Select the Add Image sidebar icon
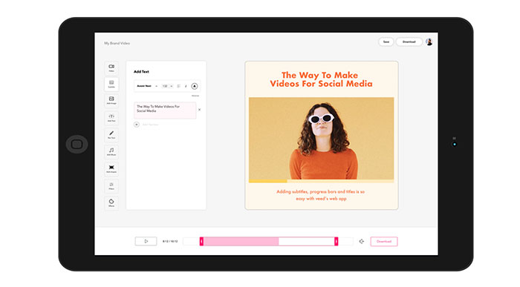 [111, 100]
